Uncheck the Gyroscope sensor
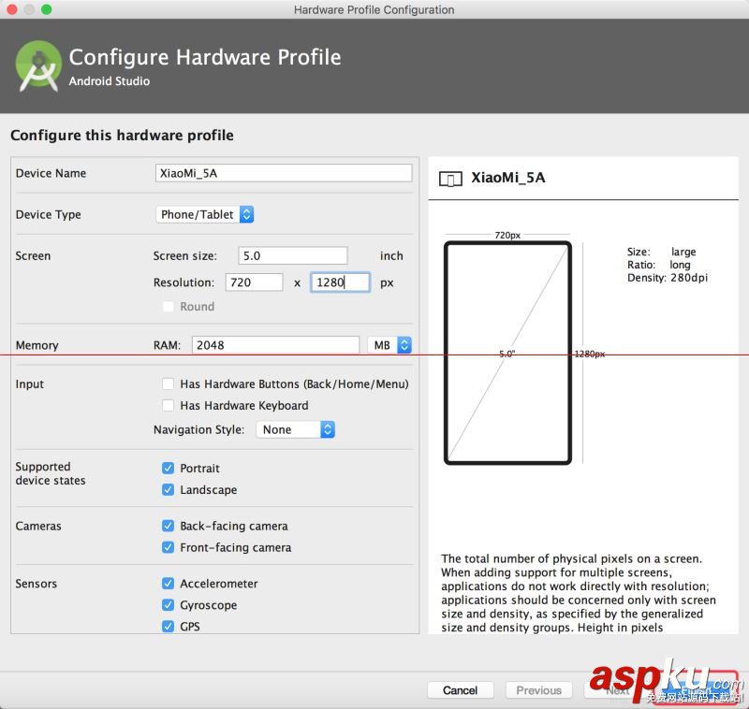Viewport: 749px width, 709px height. [x=169, y=605]
